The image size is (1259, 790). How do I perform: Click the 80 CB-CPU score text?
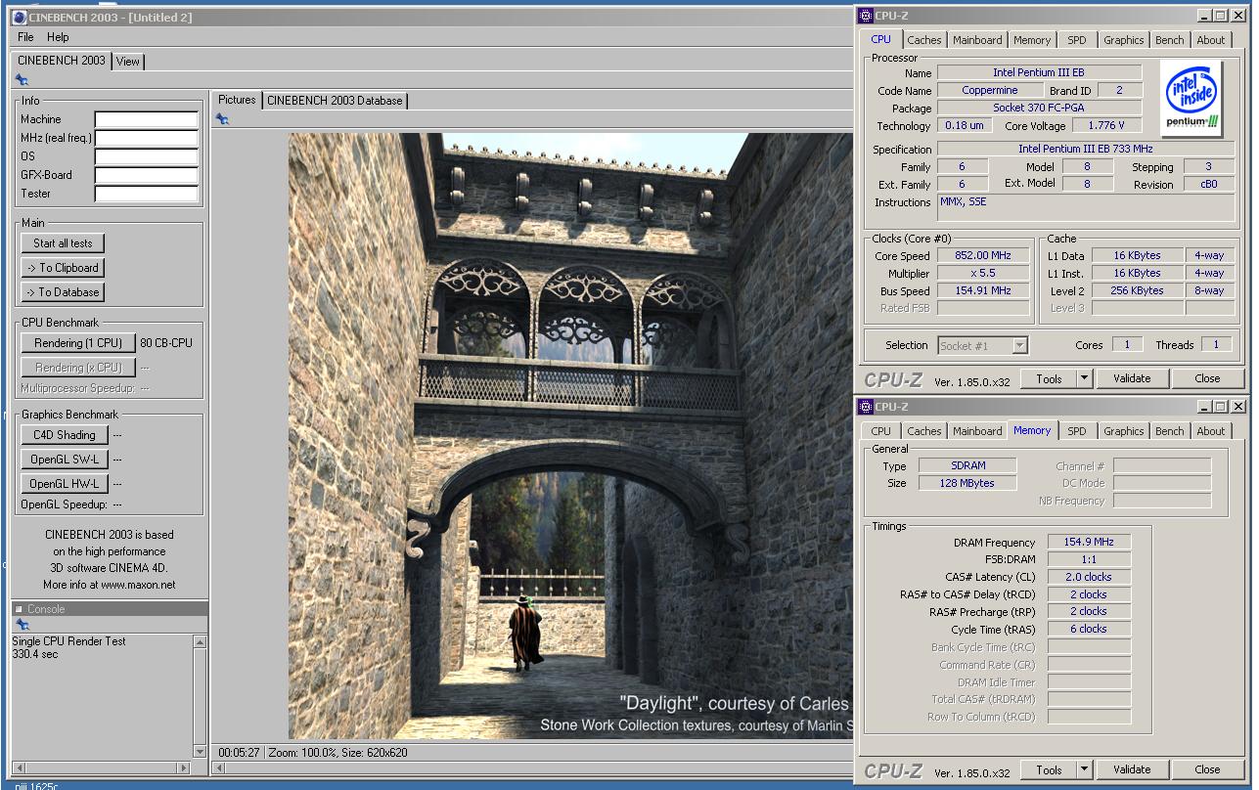166,343
